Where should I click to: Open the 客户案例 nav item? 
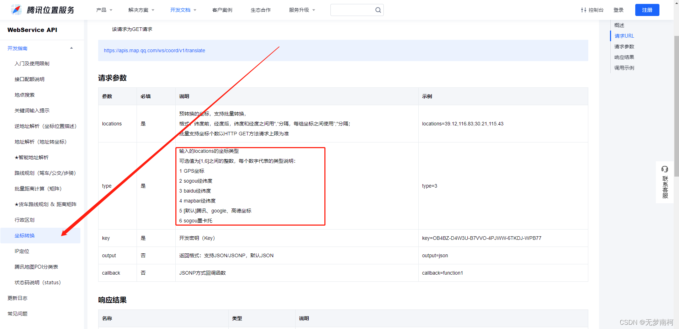(x=222, y=10)
